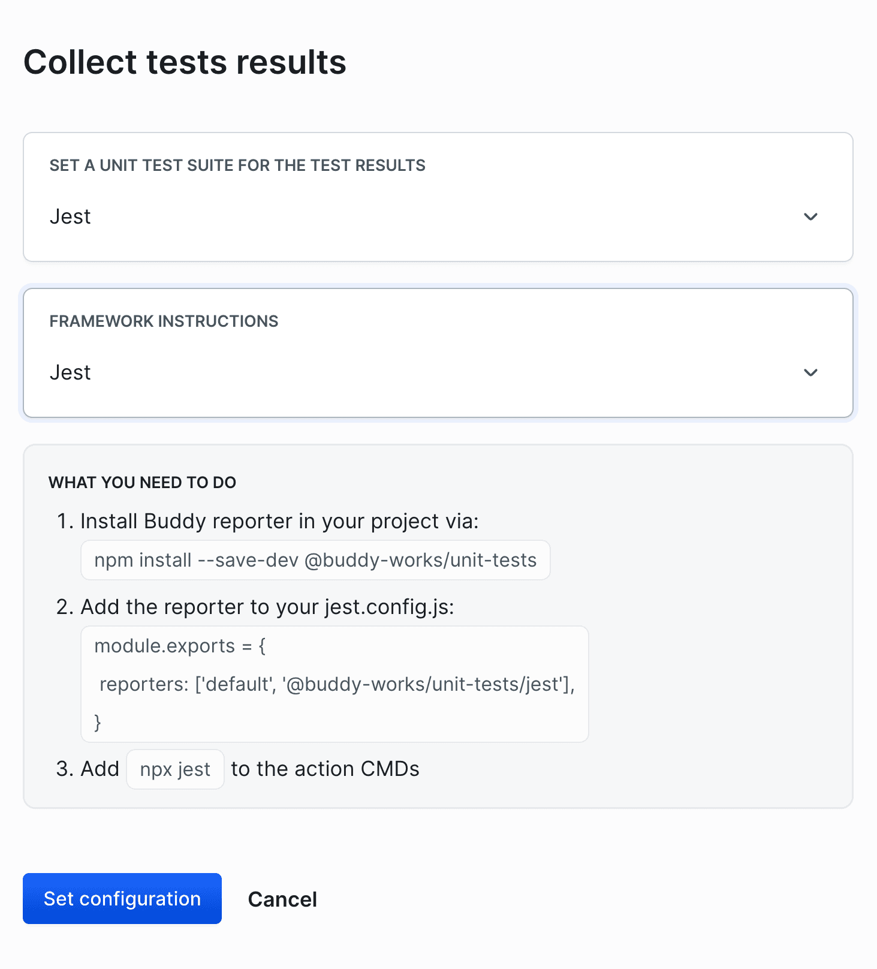Image resolution: width=877 pixels, height=969 pixels.
Task: Click the jest.config.js reporter code block
Action: tap(334, 684)
